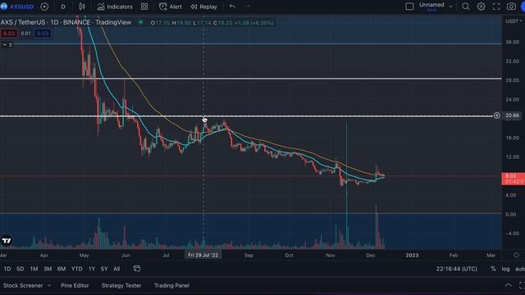Select the 3M date range

click(48, 269)
